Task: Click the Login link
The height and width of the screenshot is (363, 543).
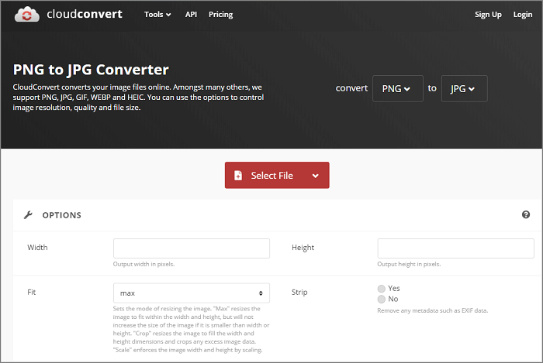Action: tap(522, 15)
